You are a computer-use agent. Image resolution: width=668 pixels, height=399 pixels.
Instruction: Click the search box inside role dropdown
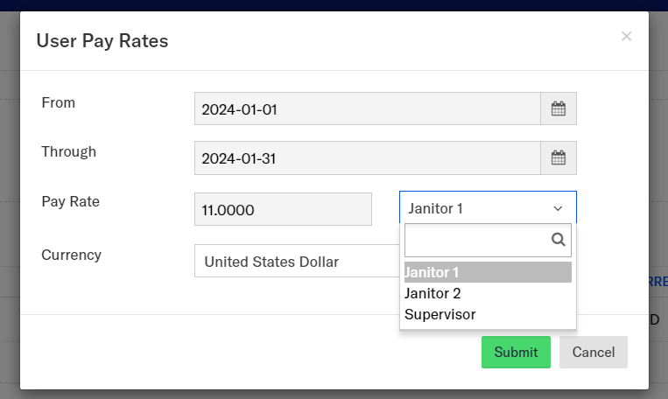click(475, 239)
